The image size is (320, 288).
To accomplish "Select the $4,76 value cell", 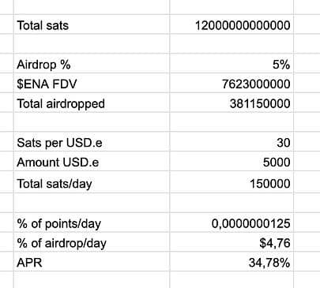I will click(x=232, y=242).
